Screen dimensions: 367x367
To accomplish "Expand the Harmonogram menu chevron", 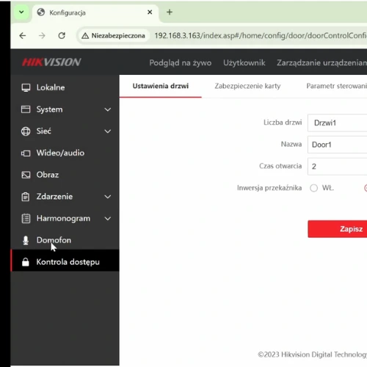I will point(108,218).
